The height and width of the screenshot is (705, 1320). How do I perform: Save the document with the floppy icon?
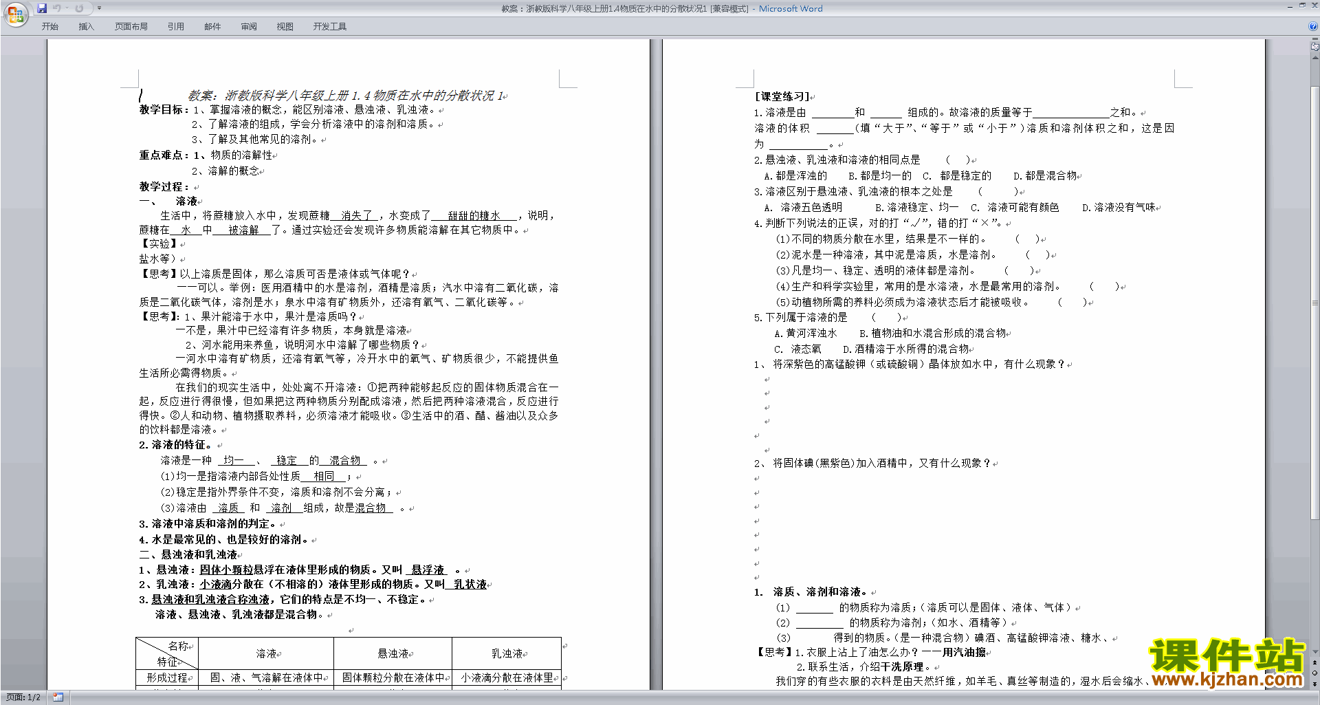coord(42,8)
